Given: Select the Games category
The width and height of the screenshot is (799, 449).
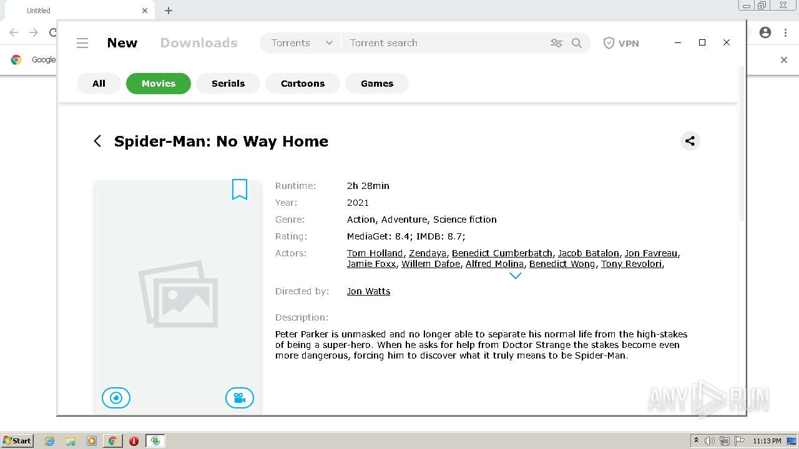Looking at the screenshot, I should [x=377, y=84].
